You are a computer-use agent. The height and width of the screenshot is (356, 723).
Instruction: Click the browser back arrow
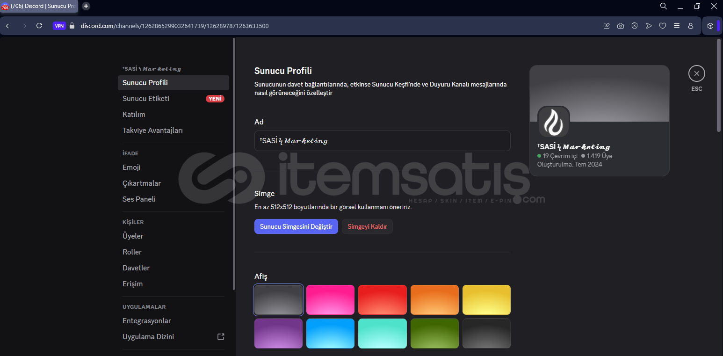7,26
